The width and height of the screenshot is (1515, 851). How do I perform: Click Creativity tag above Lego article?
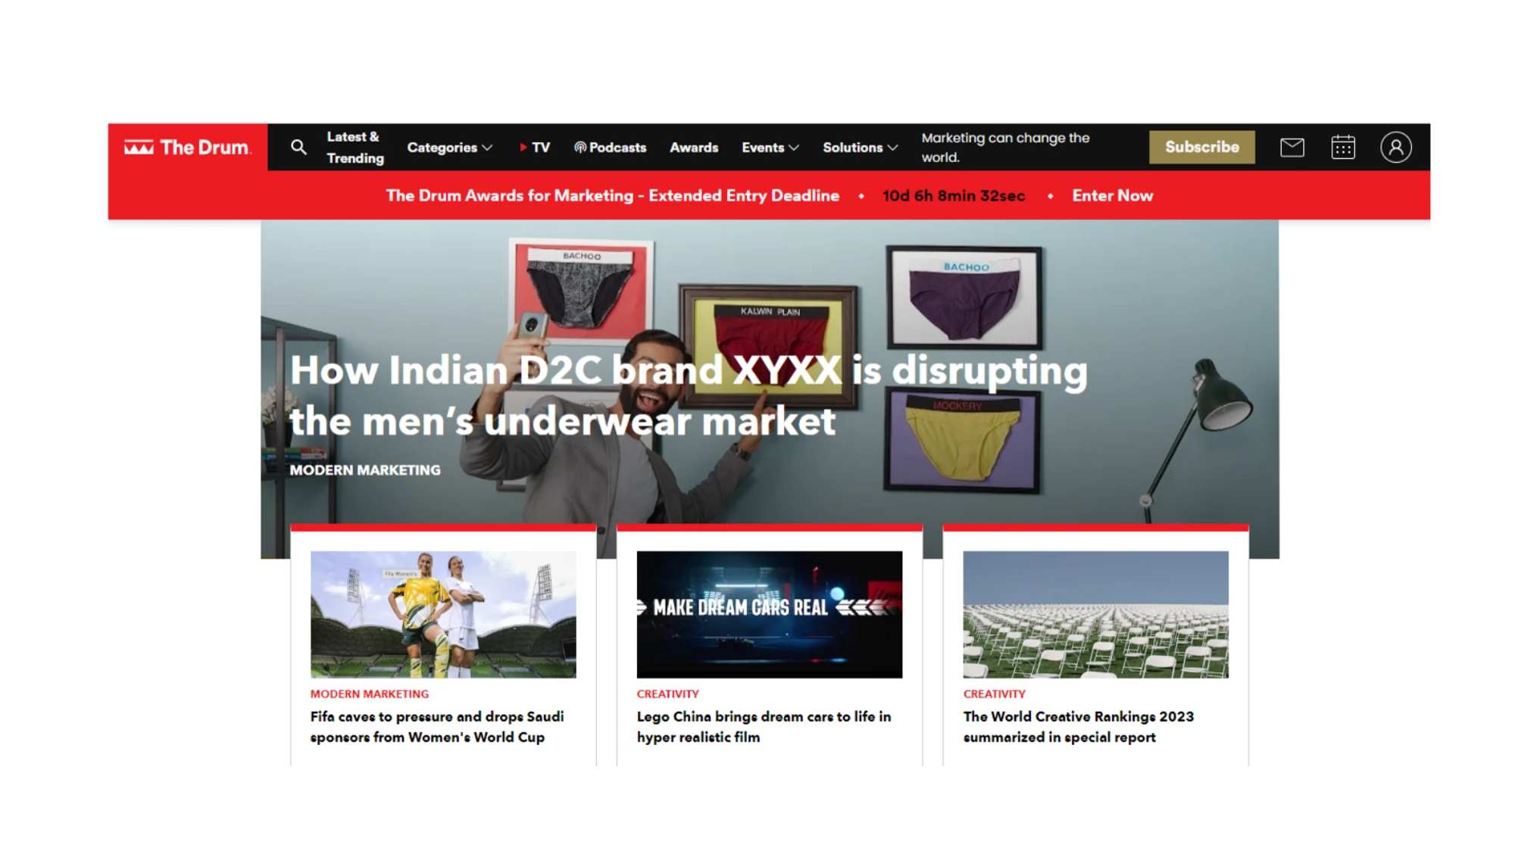[667, 694]
